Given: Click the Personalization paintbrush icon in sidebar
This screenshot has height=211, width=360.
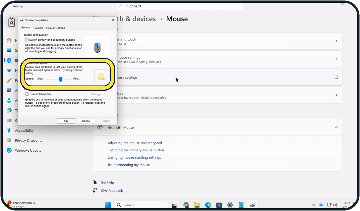Looking at the screenshot, I should coord(9,80).
